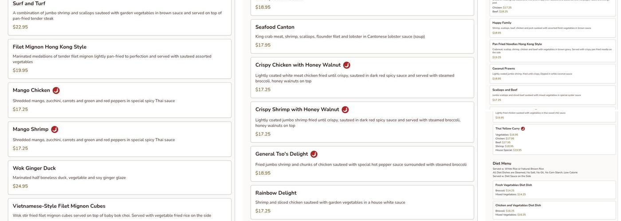Choose the Wok Ginger Duck menu item
This screenshot has width=621, height=221.
click(34, 168)
